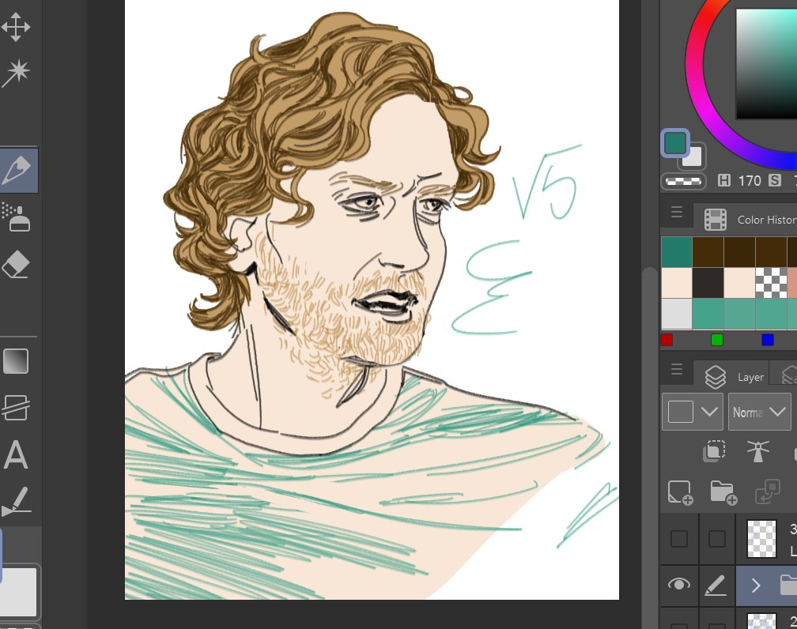Toggle visibility eye of the folder layer
The width and height of the screenshot is (797, 629).
coord(678,585)
